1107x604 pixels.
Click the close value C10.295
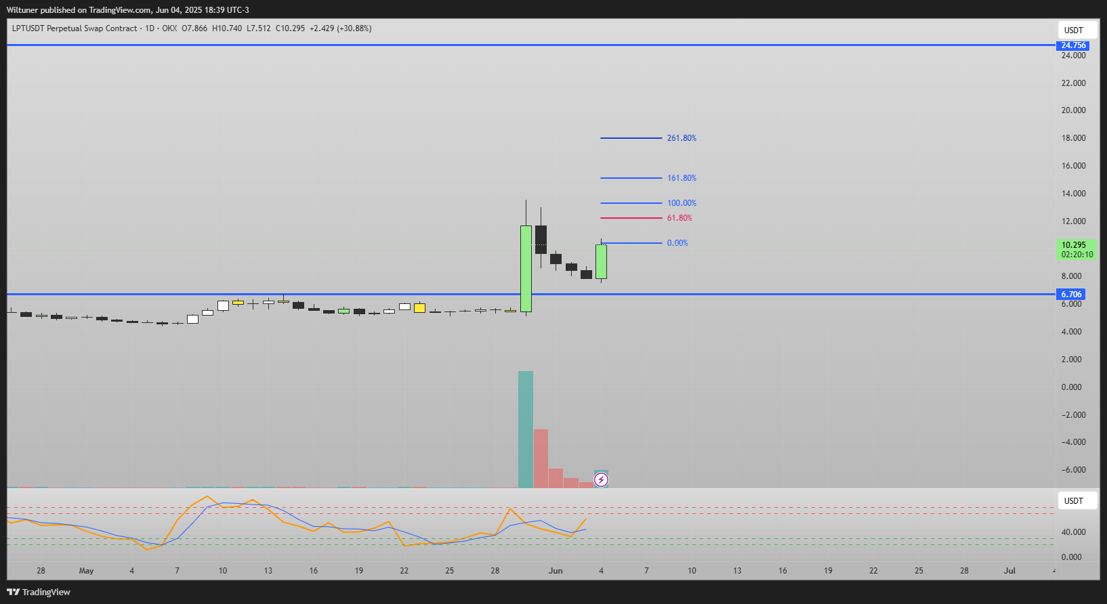pos(290,28)
